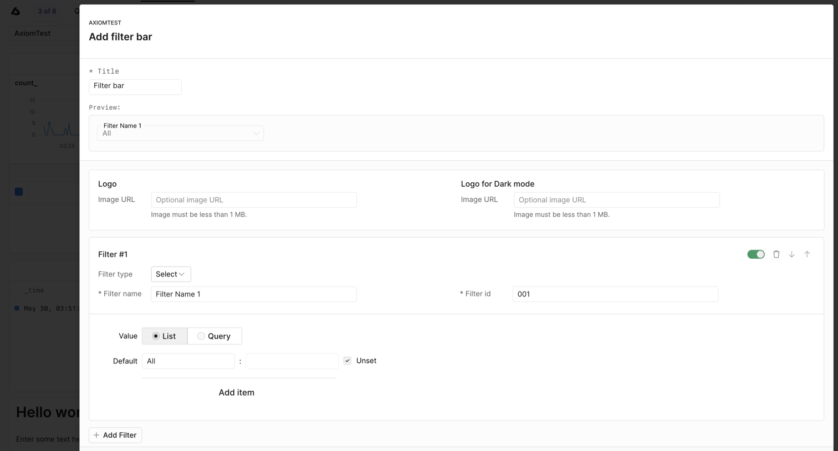The width and height of the screenshot is (838, 451).
Task: Click the 'Add filter bar' heading
Action: click(120, 37)
